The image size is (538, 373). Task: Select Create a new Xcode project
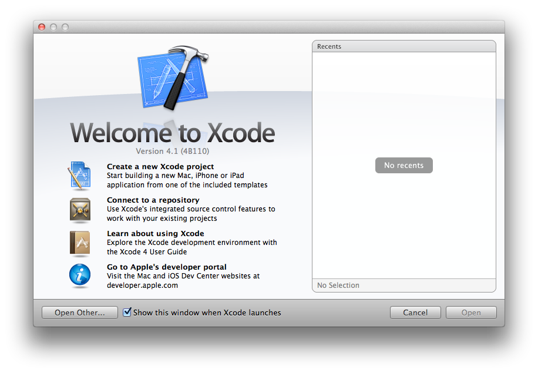coord(160,167)
